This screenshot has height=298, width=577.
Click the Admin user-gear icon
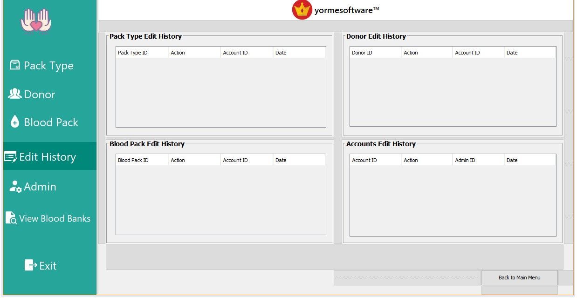16,187
